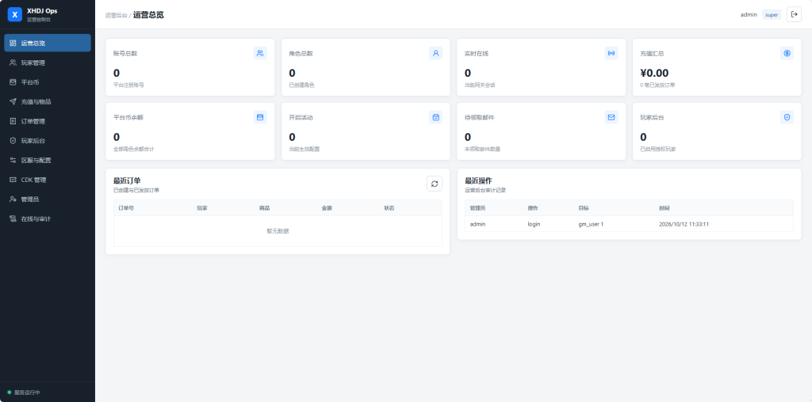Click the XHDJ Ops title text
812x402 pixels.
click(x=42, y=11)
